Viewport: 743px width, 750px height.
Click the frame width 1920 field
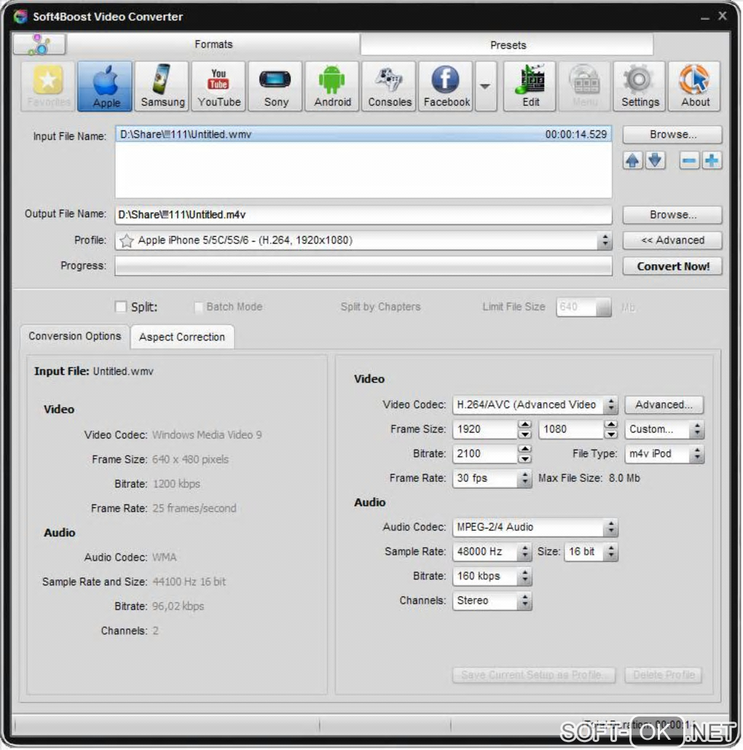pyautogui.click(x=485, y=429)
